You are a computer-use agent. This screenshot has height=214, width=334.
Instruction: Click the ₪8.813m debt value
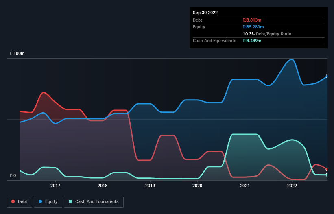click(x=252, y=20)
